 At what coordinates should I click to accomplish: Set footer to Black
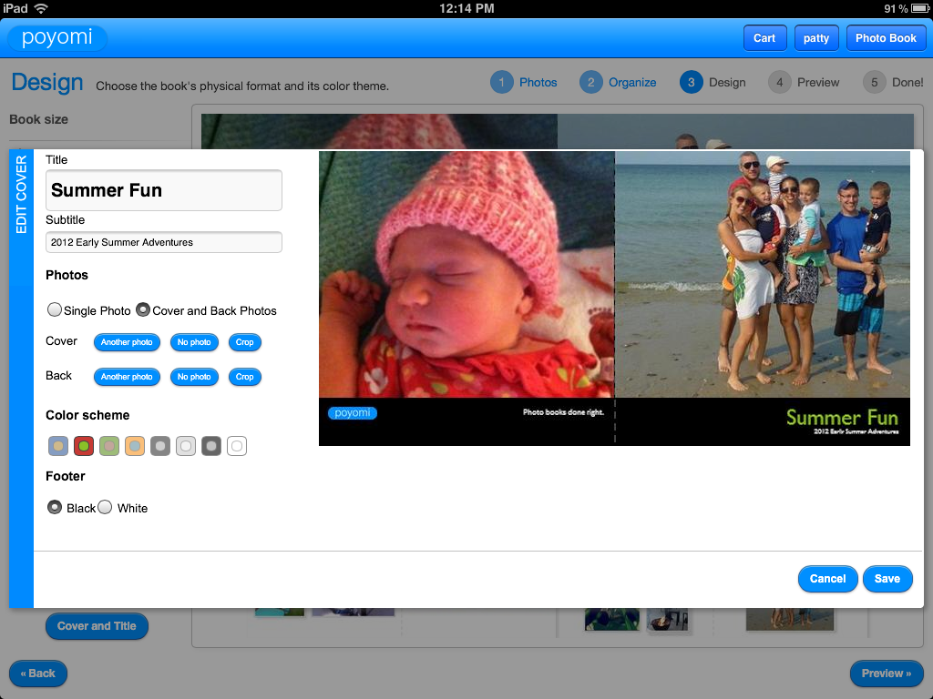pos(55,508)
